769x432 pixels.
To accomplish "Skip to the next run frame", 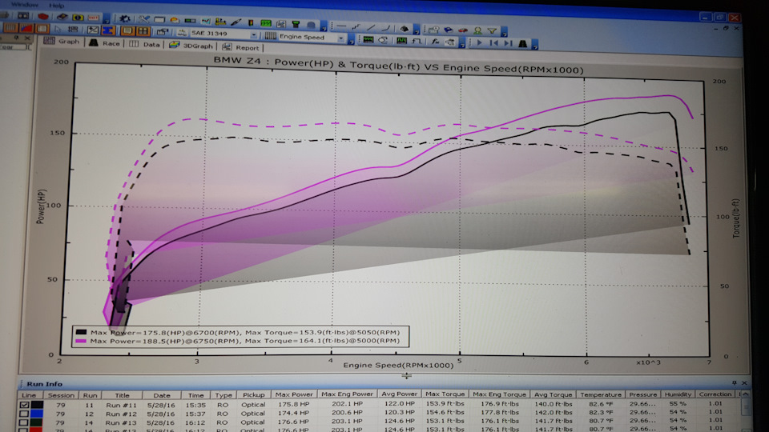I will (x=508, y=43).
